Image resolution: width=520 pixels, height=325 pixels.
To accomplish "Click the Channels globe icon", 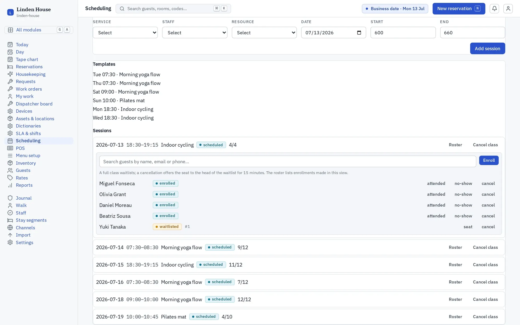I will (x=10, y=227).
